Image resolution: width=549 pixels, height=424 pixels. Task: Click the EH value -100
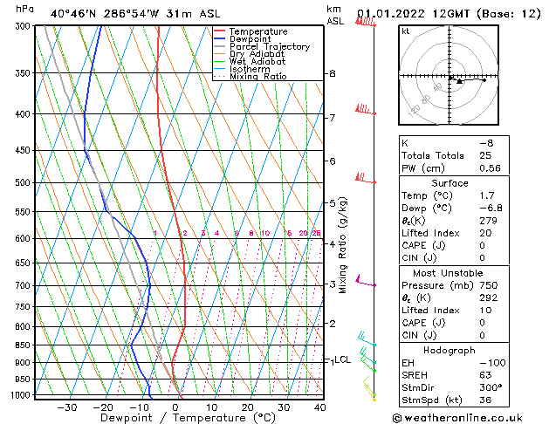(492, 363)
